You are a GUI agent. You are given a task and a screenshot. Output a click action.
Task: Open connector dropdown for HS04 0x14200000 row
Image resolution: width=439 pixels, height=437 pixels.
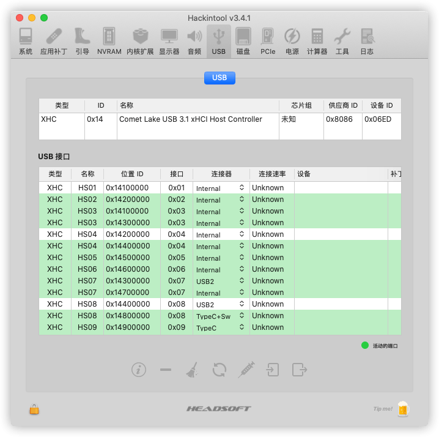(221, 234)
